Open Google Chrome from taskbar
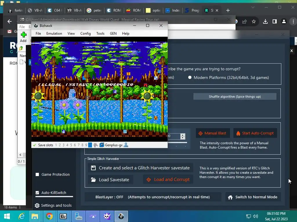 tap(49, 216)
